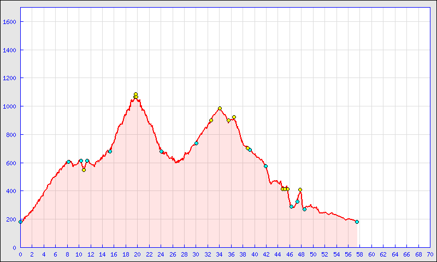Image resolution: width=437 pixels, height=262 pixels.
Task: Click the 1400 elevation axis label
Action: [x=9, y=50]
